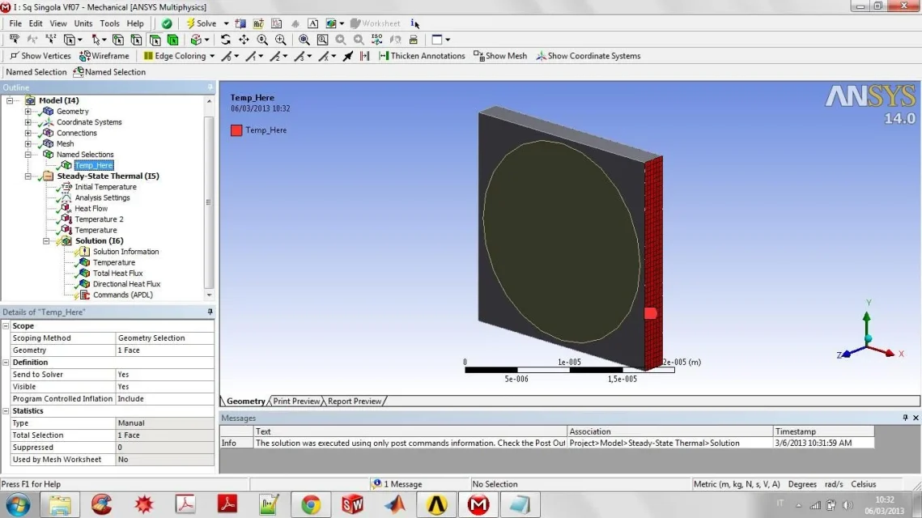Viewport: 922px width, 518px height.
Task: Open the Solve dropdown arrow
Action: click(x=226, y=23)
